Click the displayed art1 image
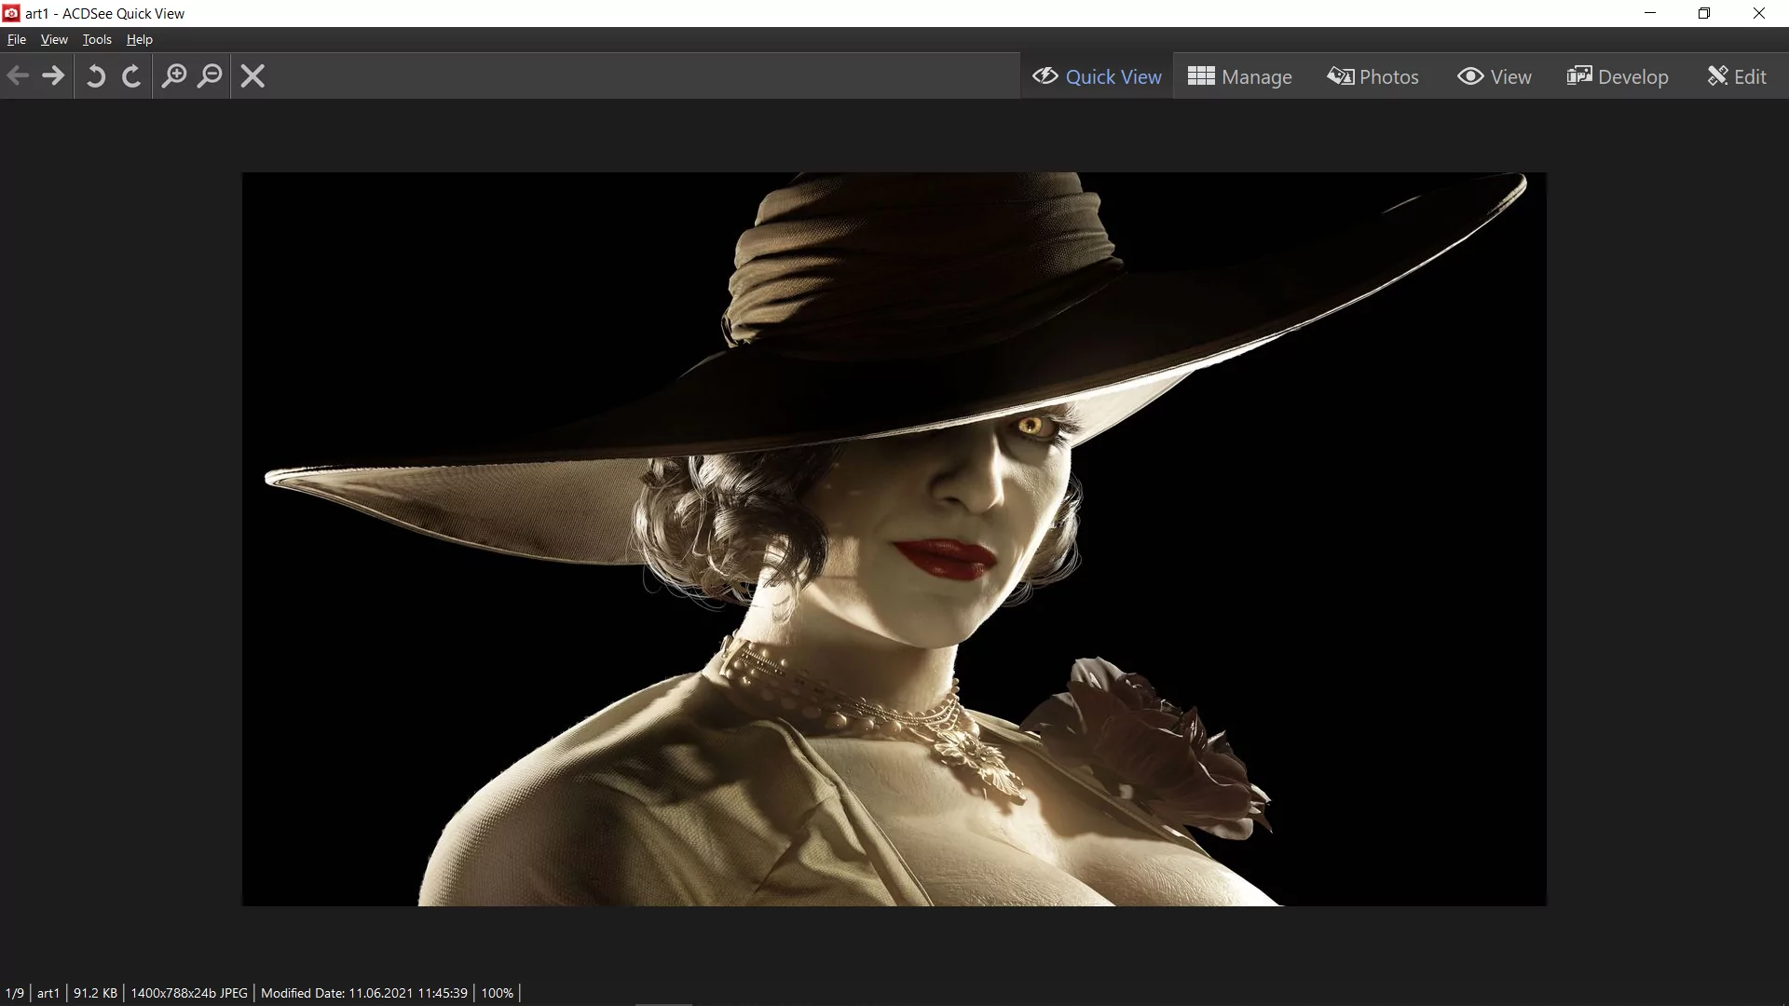This screenshot has width=1789, height=1006. pyautogui.click(x=894, y=539)
